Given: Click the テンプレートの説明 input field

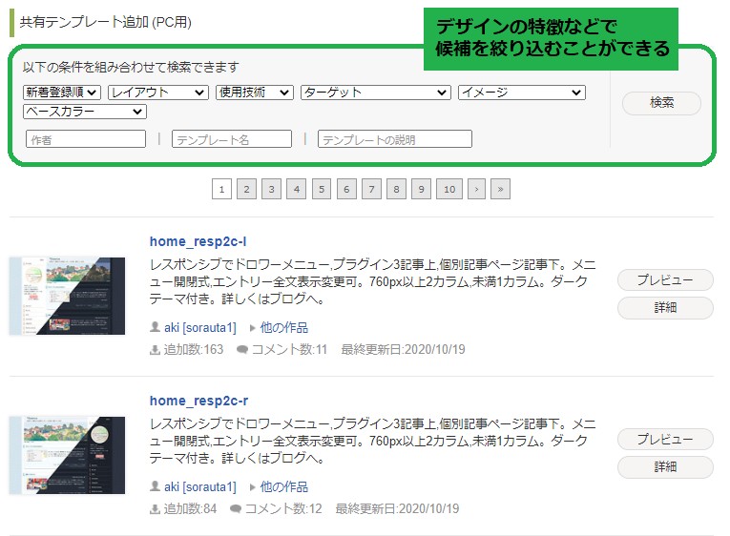Looking at the screenshot, I should point(395,139).
